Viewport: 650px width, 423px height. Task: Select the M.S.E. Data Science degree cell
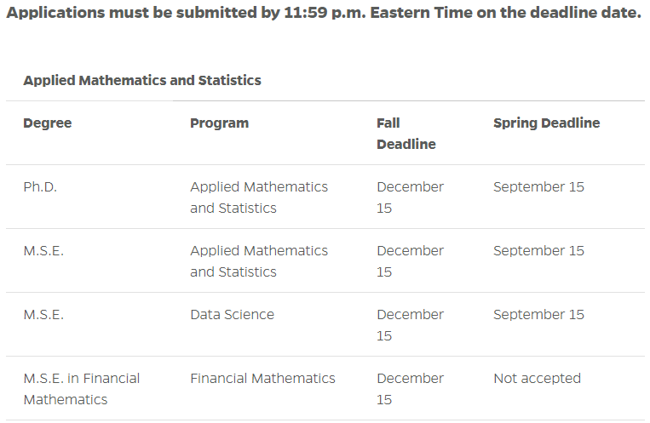point(43,314)
